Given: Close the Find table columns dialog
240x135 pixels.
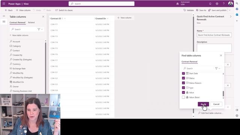Looking at the screenshot, I should [221, 55].
